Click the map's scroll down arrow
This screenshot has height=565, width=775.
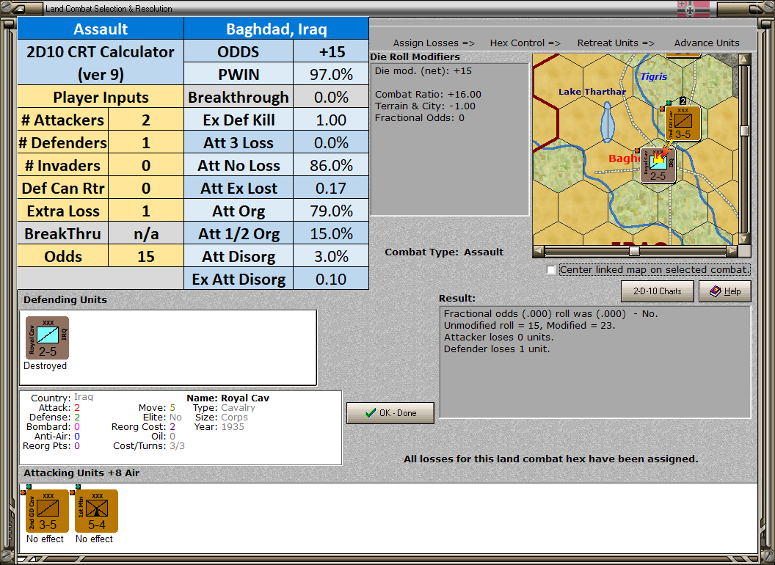click(744, 238)
